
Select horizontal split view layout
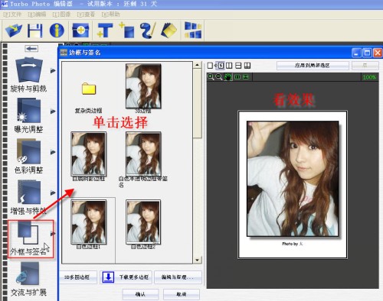coord(238,66)
